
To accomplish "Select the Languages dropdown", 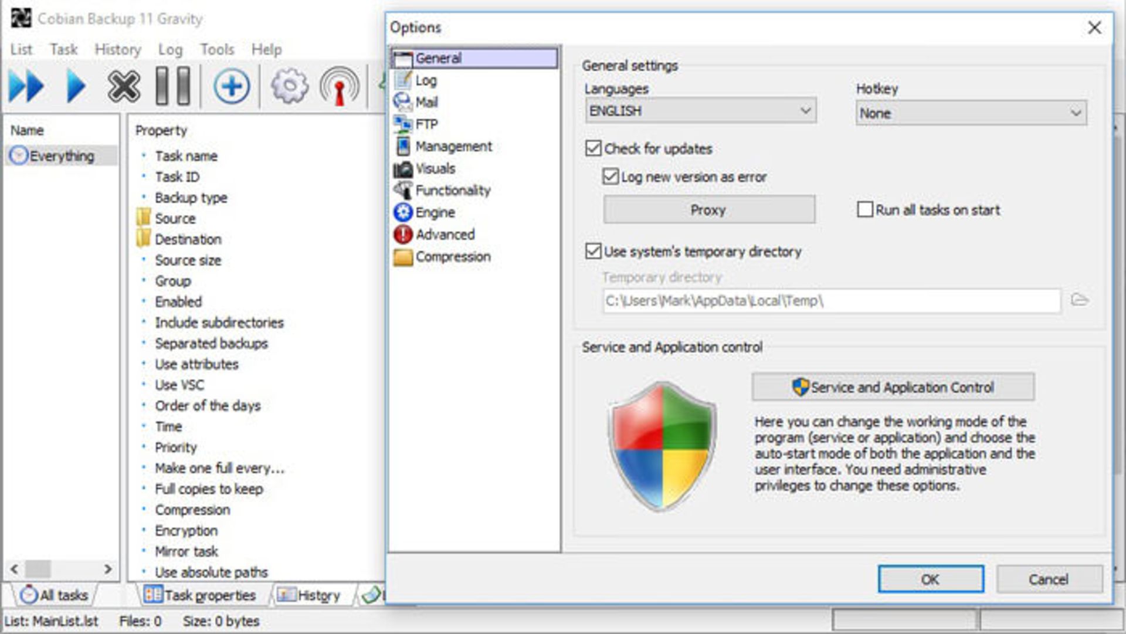I will pyautogui.click(x=697, y=113).
